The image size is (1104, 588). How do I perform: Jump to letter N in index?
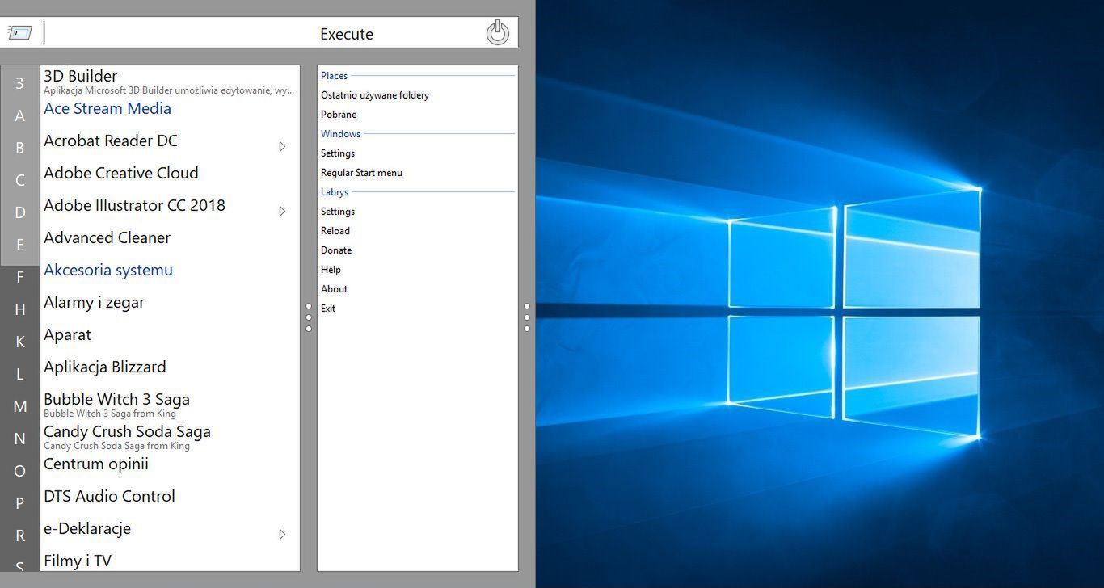19,439
